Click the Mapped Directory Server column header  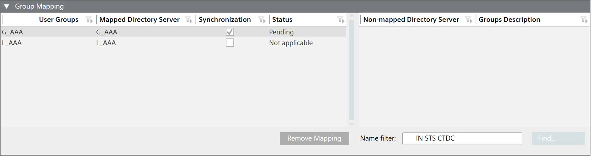coord(139,20)
